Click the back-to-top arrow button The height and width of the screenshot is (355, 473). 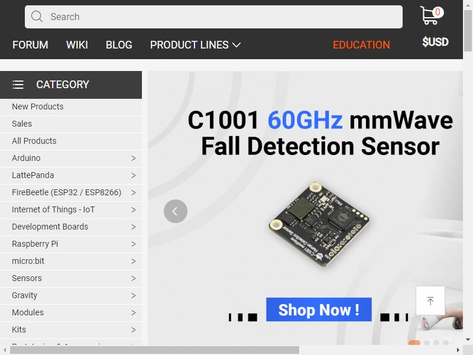pos(430,301)
